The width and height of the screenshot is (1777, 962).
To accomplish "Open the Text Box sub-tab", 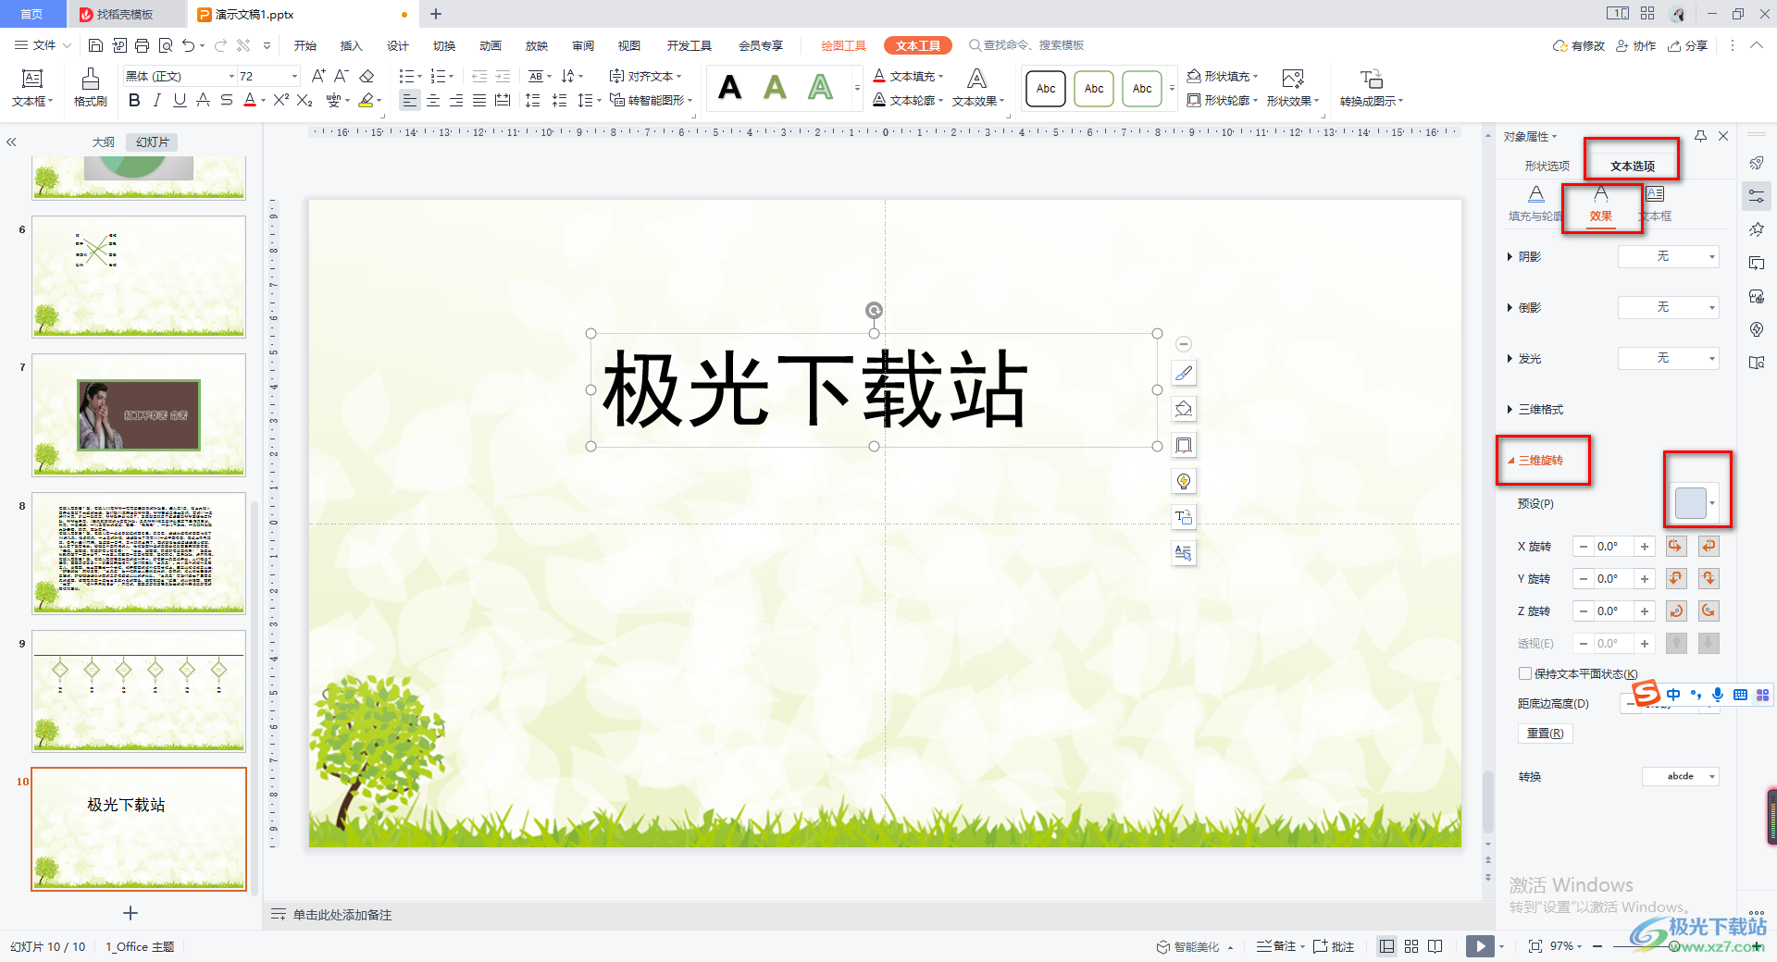I will (x=1656, y=203).
